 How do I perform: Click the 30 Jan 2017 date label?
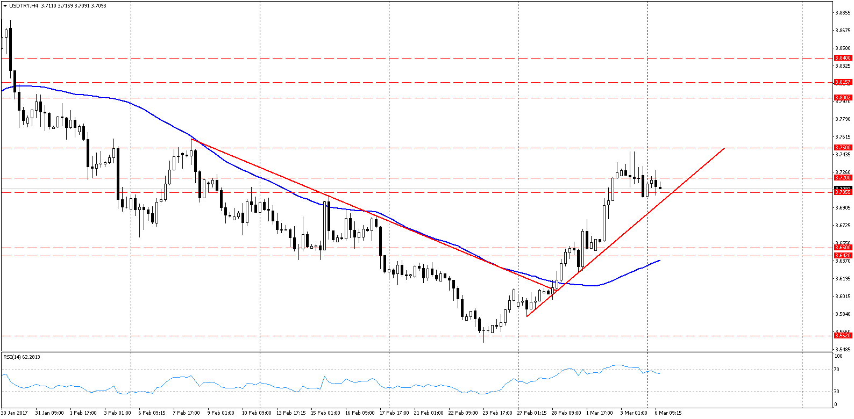click(x=15, y=413)
